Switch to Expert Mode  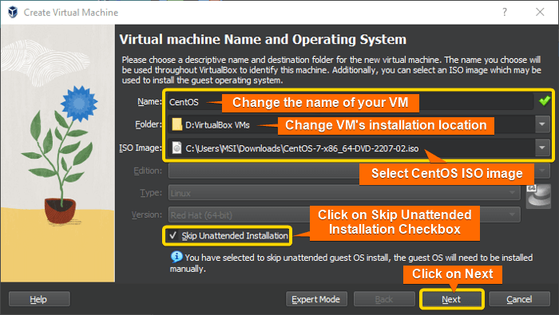click(316, 299)
